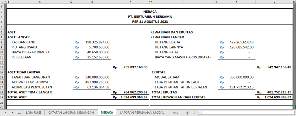Select the column E header
This screenshot has height=116, width=296.
92,2
